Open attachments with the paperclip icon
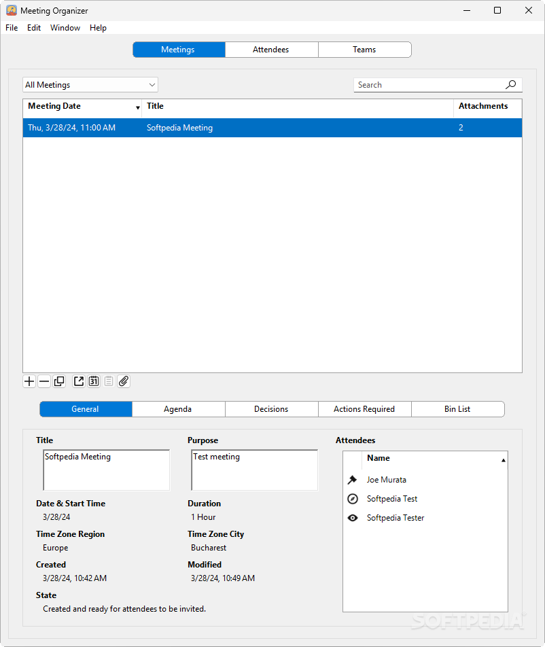Viewport: 545px width, 647px height. pos(124,381)
